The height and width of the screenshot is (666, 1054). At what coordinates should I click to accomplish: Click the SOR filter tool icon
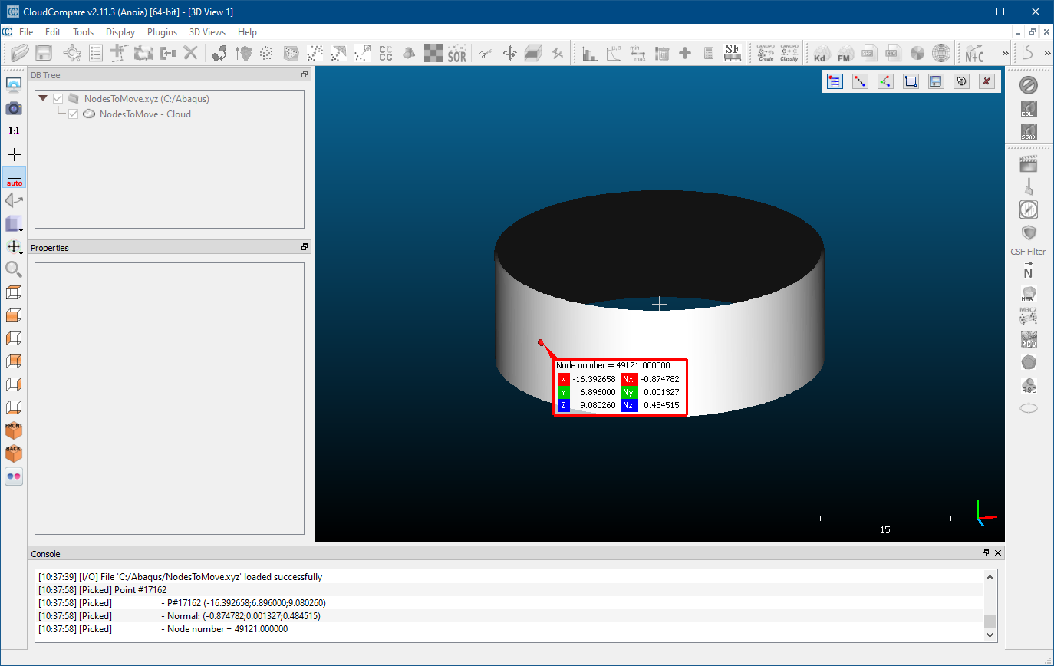tap(456, 53)
